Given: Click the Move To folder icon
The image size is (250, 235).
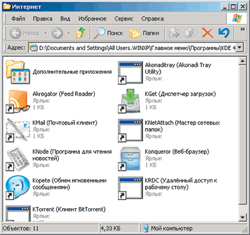Looking at the screenshot, I should (174, 33).
